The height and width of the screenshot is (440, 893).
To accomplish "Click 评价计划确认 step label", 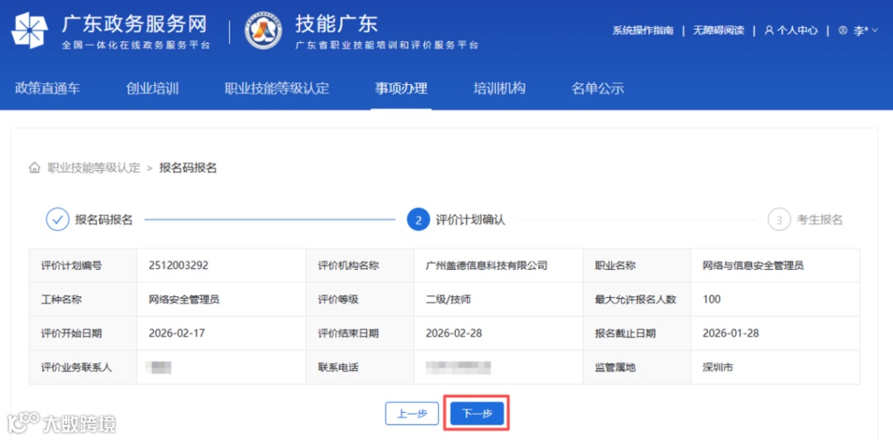I will pyautogui.click(x=470, y=220).
